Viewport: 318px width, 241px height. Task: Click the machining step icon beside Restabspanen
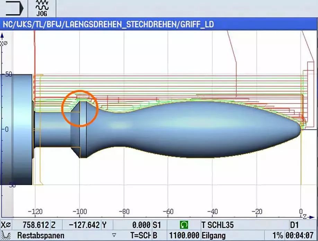coord(5,235)
